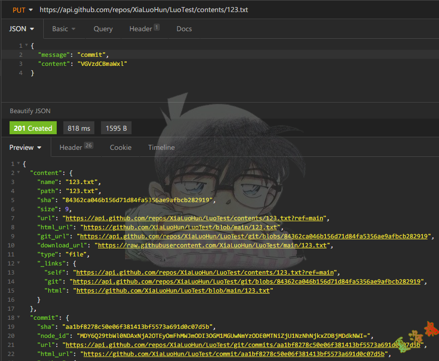Switch to the Query tab
Viewport: 439px width, 361px height.
pyautogui.click(x=103, y=29)
